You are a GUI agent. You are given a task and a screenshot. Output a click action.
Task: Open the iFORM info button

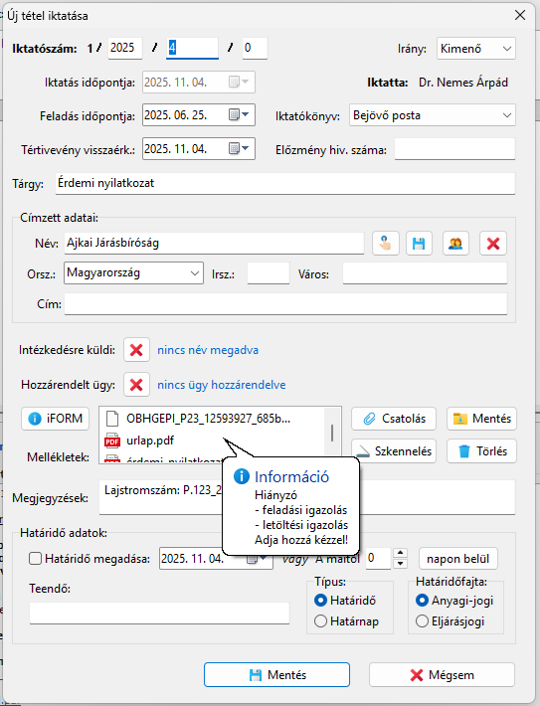tap(55, 419)
